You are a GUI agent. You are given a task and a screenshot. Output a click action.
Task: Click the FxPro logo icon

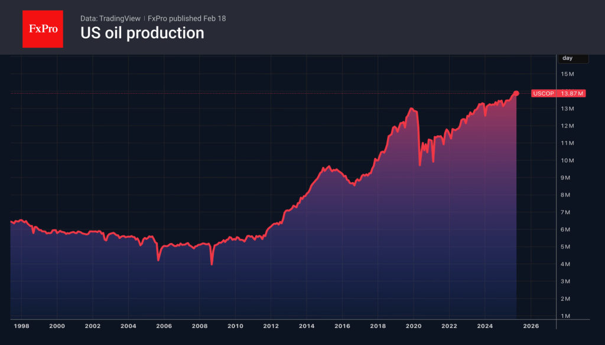tap(43, 28)
